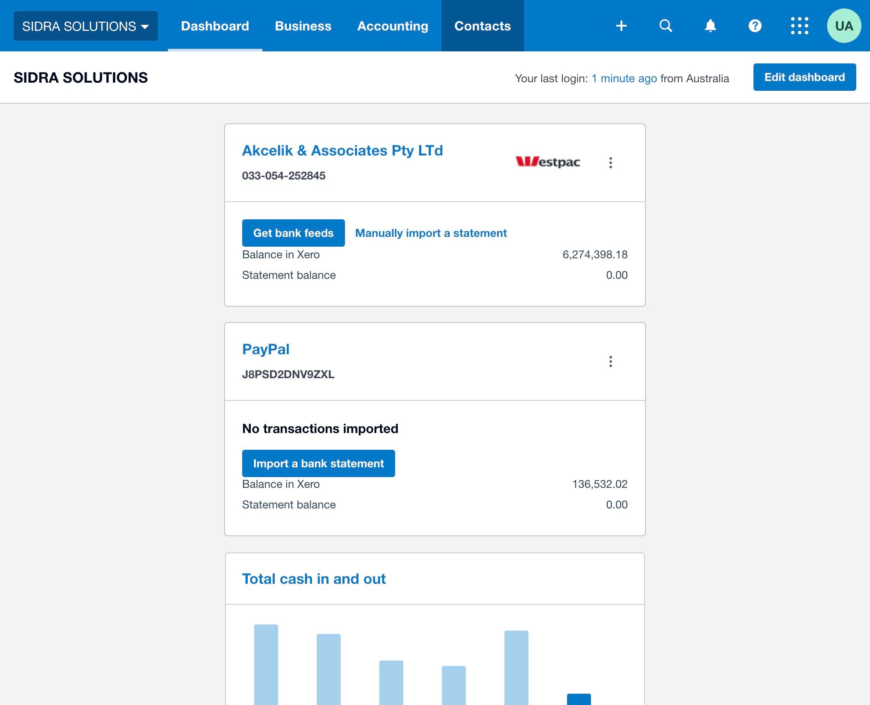Click the Westpac bank logo
Viewport: 870px width, 705px height.
547,162
